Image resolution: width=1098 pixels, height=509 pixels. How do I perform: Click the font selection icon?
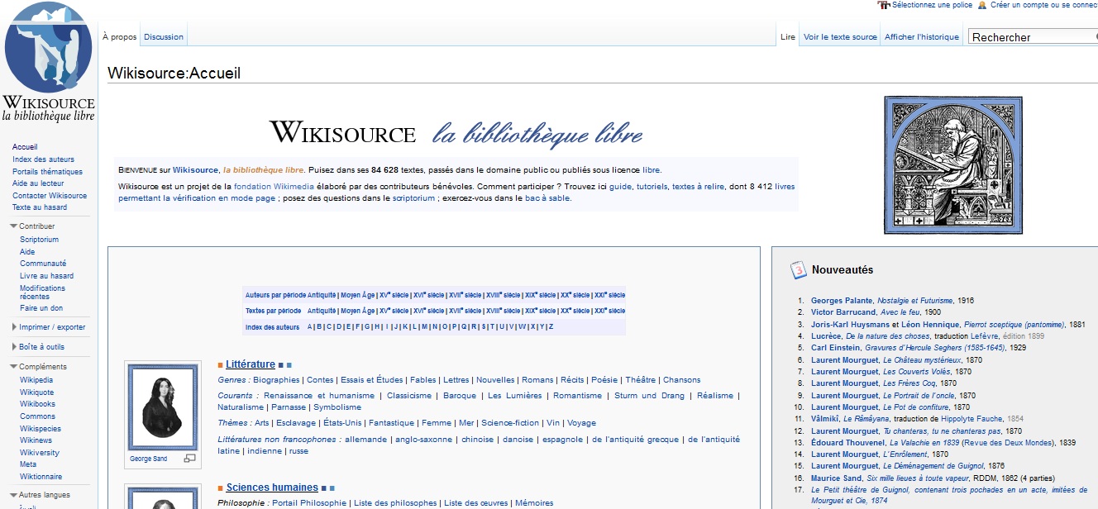pos(884,5)
